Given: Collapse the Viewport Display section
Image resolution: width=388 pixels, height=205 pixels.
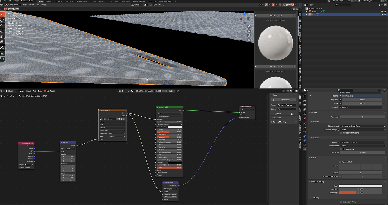Looking at the screenshot, I should [x=317, y=181].
